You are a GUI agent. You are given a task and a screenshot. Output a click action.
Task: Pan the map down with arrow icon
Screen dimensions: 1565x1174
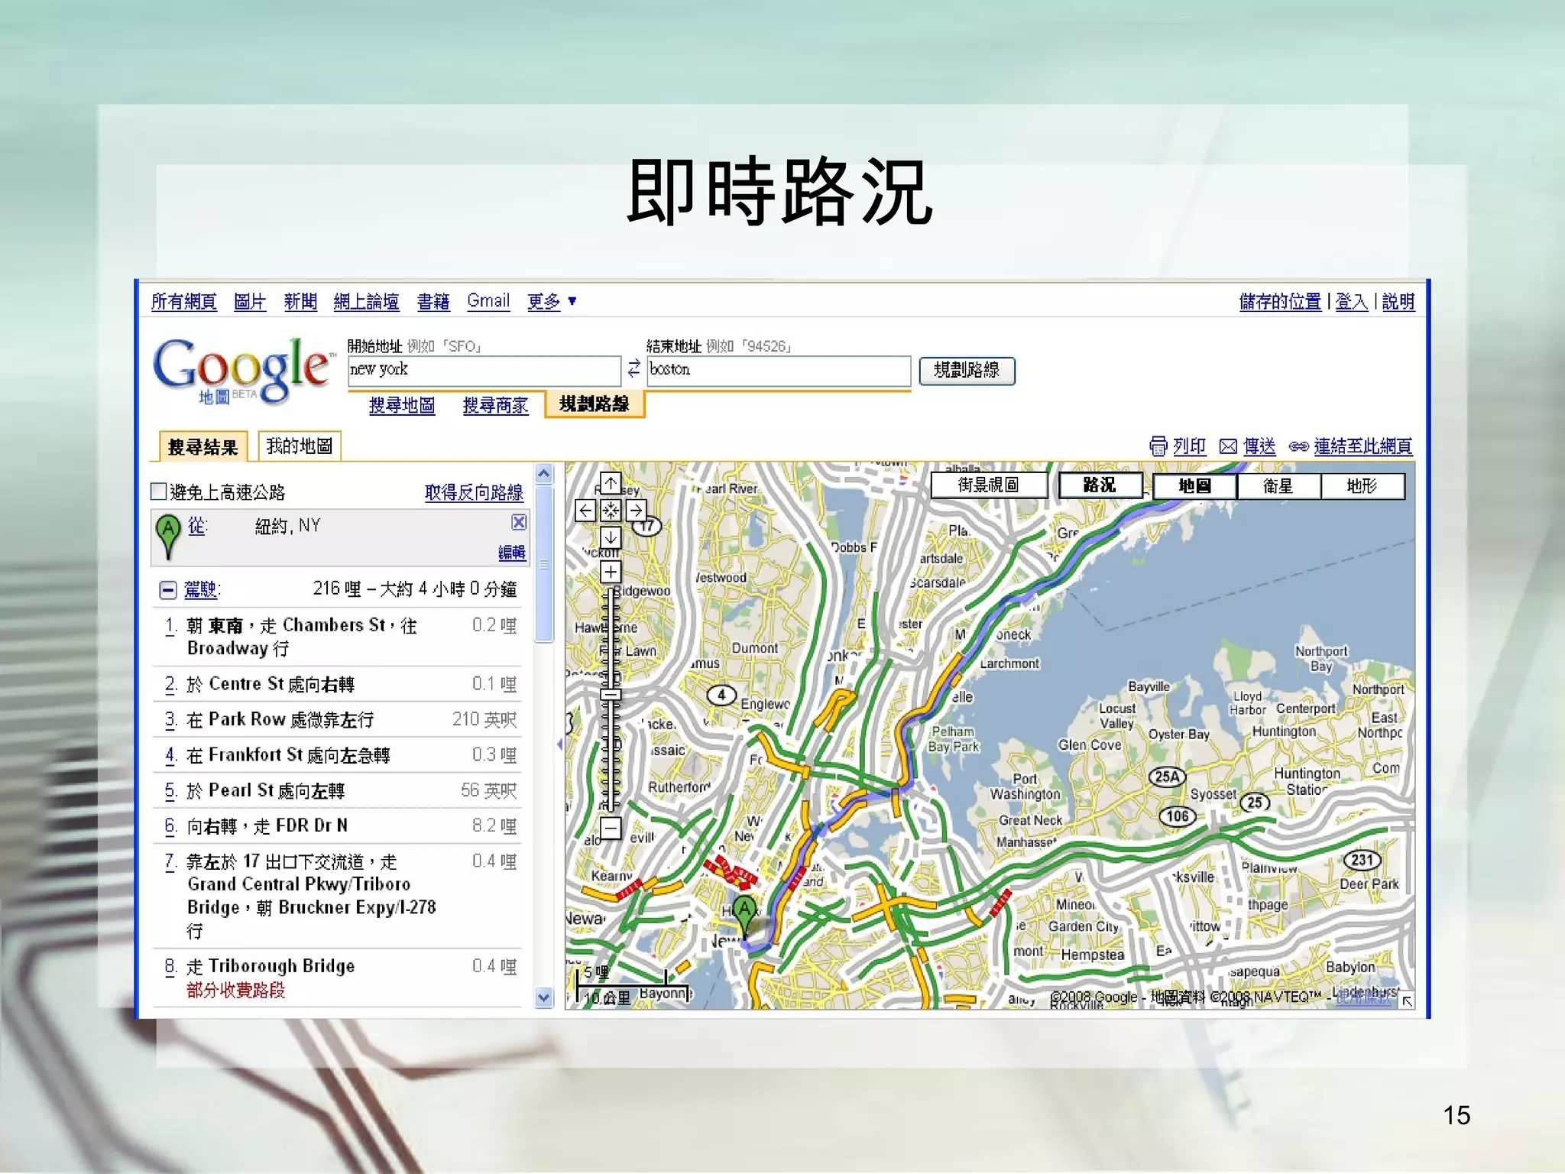610,537
